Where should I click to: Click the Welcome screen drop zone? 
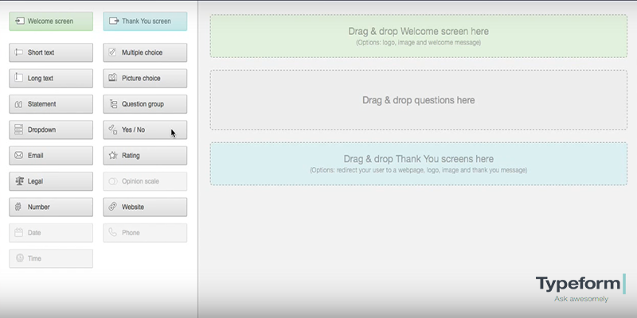[418, 36]
